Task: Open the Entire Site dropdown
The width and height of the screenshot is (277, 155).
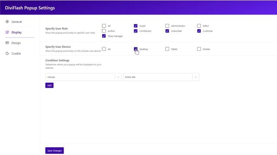Action: click(161, 77)
